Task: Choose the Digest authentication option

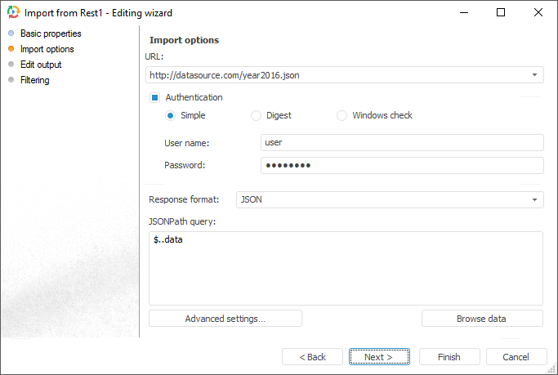Action: tap(256, 116)
